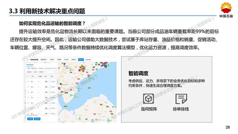This screenshot has height=134, width=238.
Task: Click the horizontal scrollbar under the route table
Action: tap(32, 115)
